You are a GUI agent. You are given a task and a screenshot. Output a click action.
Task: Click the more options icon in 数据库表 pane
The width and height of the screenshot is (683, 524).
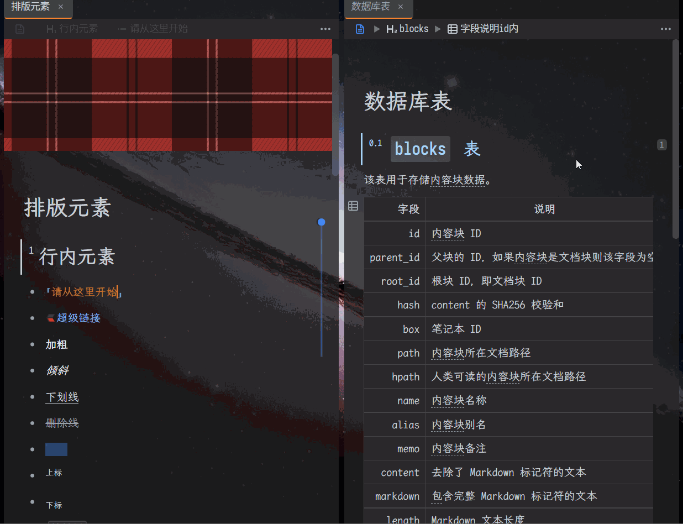click(x=666, y=29)
